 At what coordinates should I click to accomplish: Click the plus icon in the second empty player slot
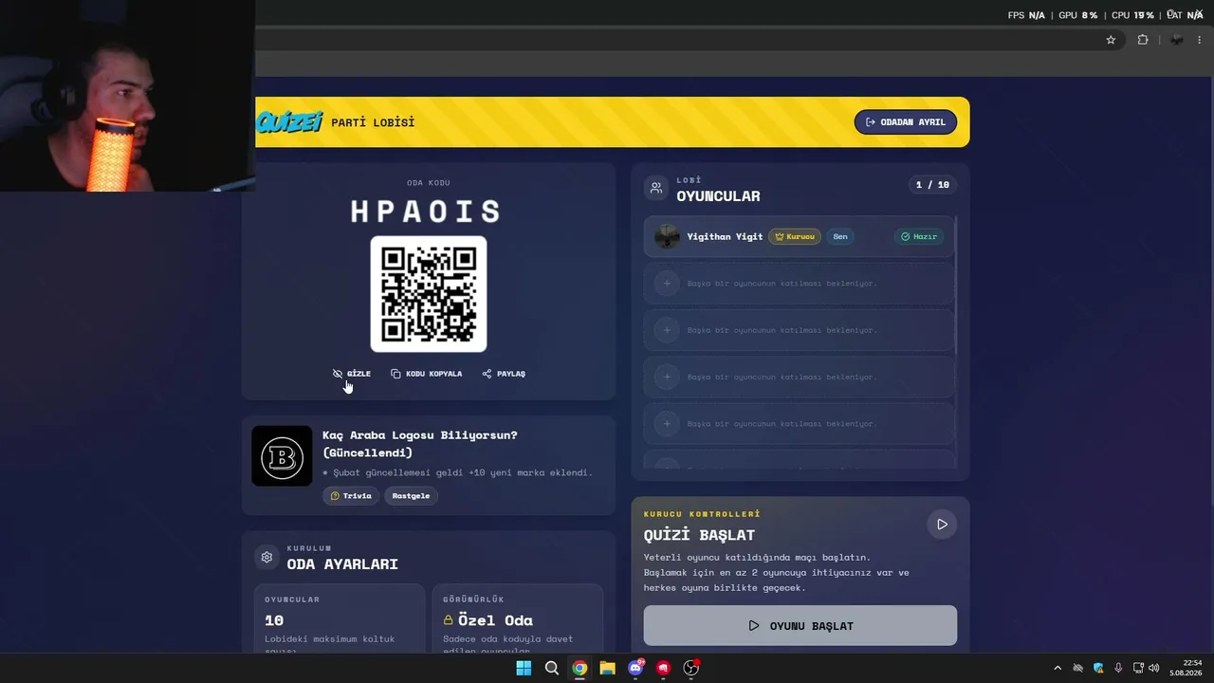[x=667, y=330]
